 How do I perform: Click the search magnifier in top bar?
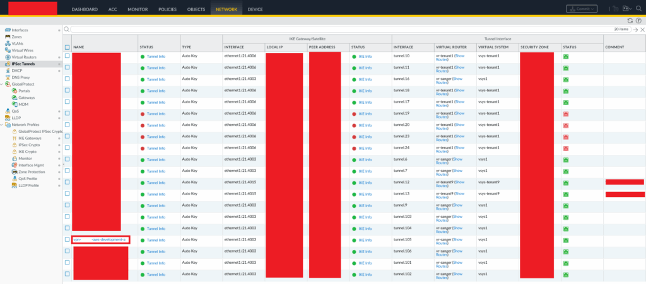(x=639, y=9)
